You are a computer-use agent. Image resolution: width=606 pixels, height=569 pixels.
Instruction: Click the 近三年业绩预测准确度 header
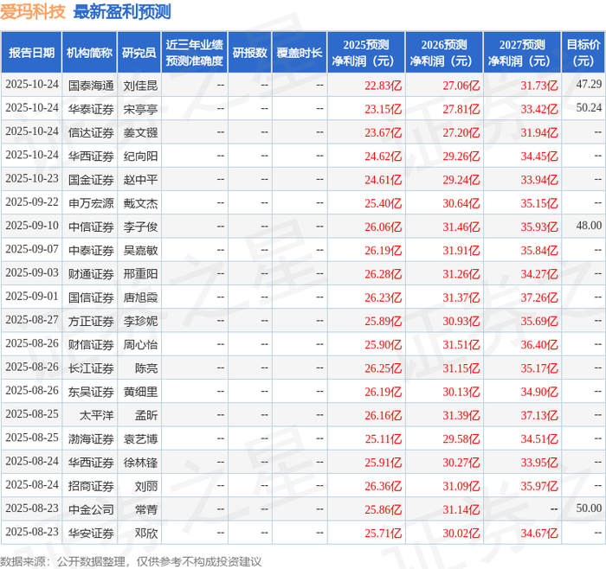(x=195, y=53)
